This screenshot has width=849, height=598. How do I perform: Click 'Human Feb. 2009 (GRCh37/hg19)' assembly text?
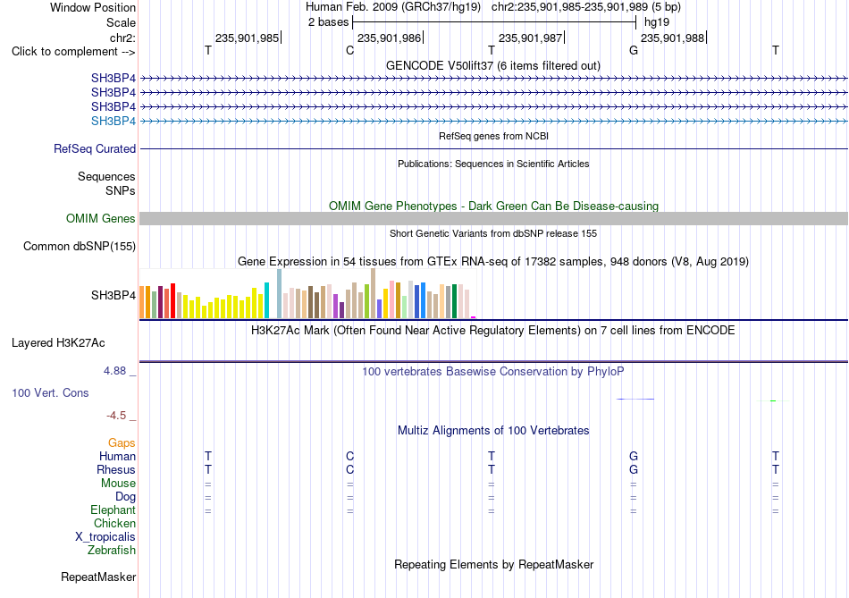coord(393,7)
